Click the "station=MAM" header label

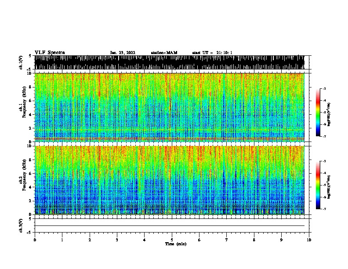point(164,53)
